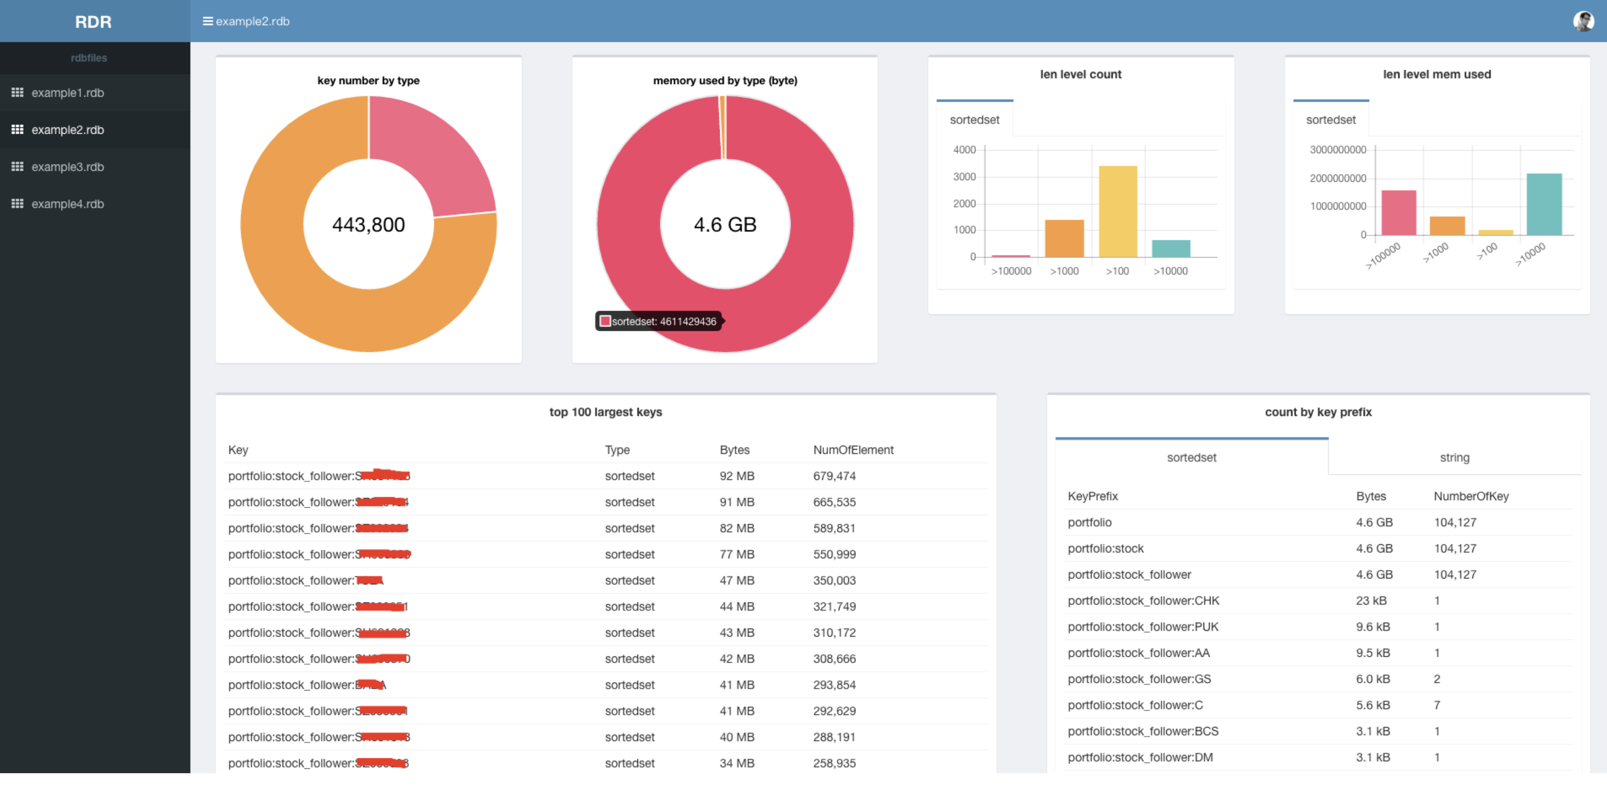Switch to the string tab in count by key prefix
This screenshot has height=803, width=1607.
coord(1454,458)
